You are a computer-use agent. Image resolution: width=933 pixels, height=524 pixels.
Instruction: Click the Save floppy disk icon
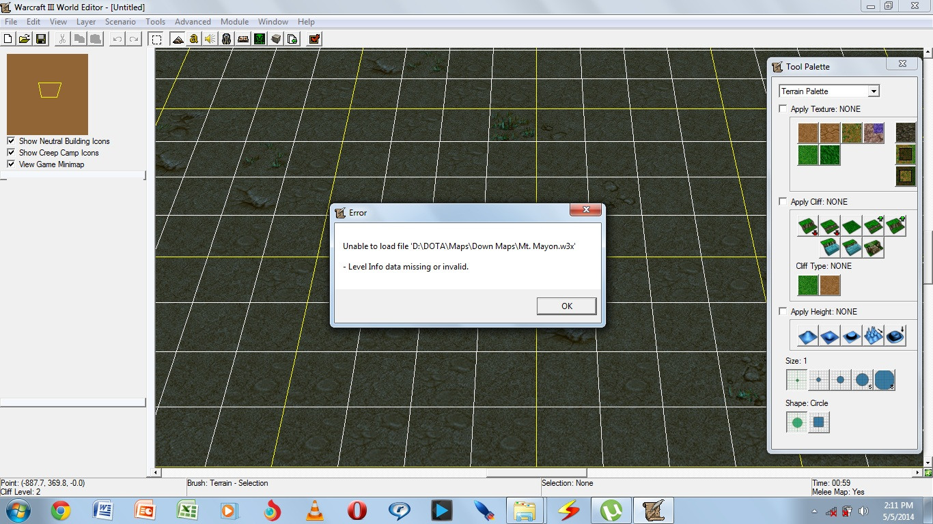(41, 39)
